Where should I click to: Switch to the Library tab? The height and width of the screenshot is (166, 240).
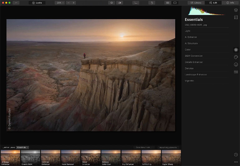tap(196, 3)
